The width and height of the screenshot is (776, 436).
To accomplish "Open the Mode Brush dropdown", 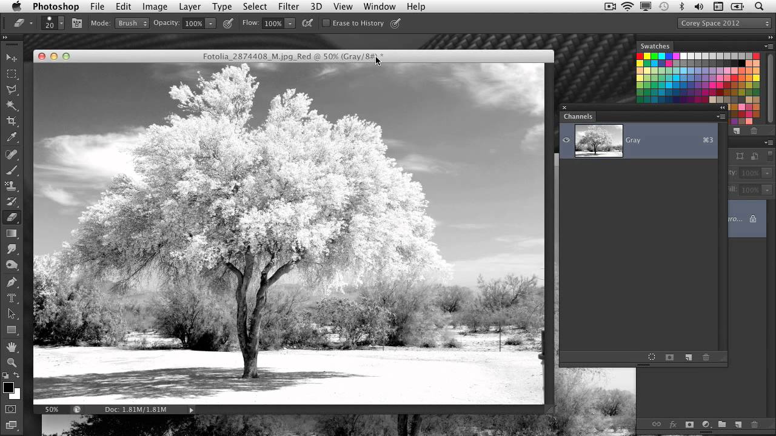I will click(x=132, y=23).
